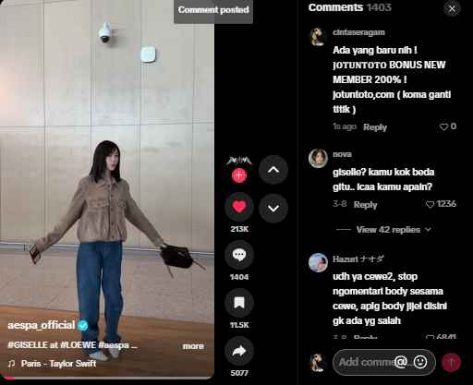The image size is (473, 385).
Task: Click the Comments 1403 header
Action: click(350, 7)
